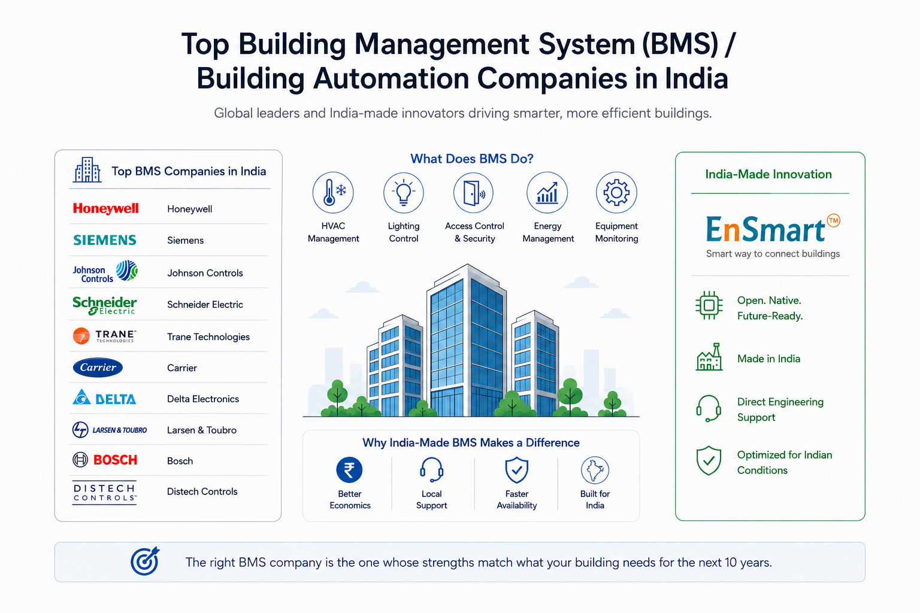Click the Carrier company name text
The height and width of the screenshot is (613, 920).
(x=182, y=368)
